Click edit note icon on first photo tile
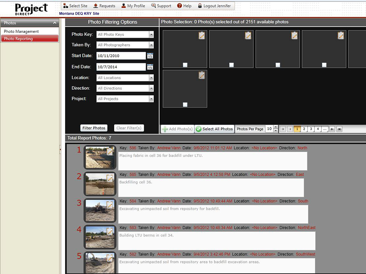 pyautogui.click(x=202, y=36)
